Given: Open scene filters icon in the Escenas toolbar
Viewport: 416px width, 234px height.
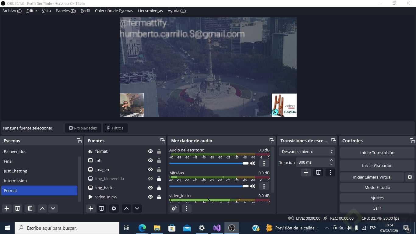Looking at the screenshot, I should coord(30,208).
